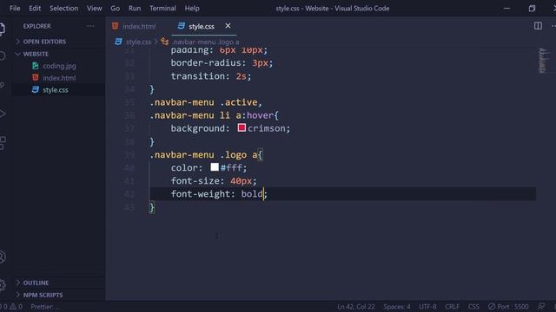Open the Accounts icon
556x312 pixels.
3,257
